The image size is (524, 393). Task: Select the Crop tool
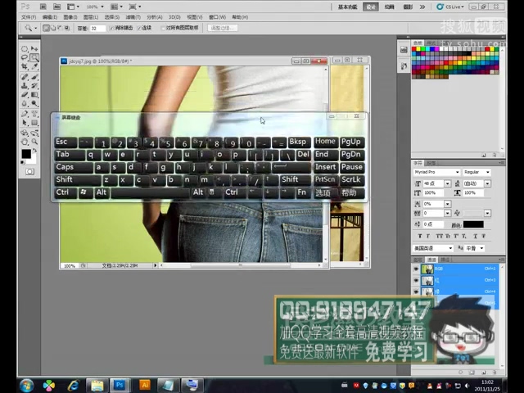tap(25, 66)
